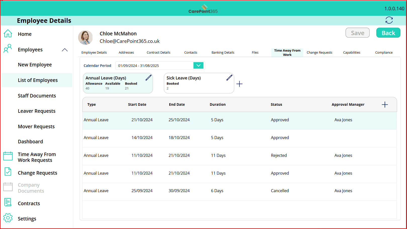This screenshot has height=229, width=407.
Task: Click the Chloe McMahon name
Action: point(118,34)
